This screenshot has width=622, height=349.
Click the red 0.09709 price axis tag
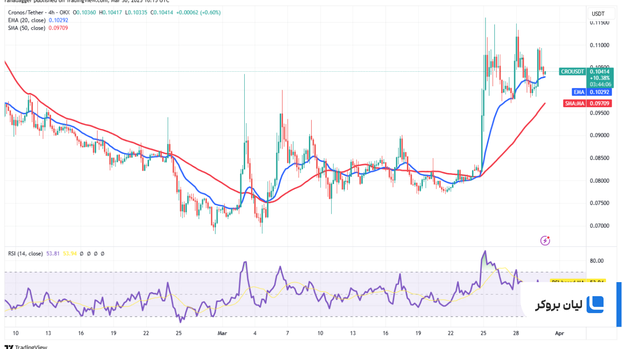pos(600,103)
